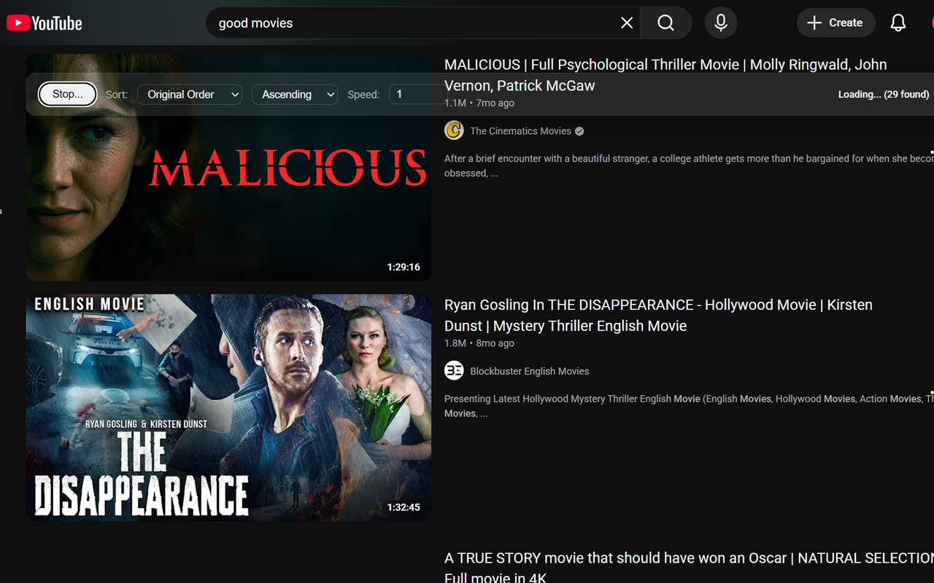Open Ryan Gosling In THE DISAPPEARANCE title
This screenshot has height=583, width=934.
tap(658, 316)
